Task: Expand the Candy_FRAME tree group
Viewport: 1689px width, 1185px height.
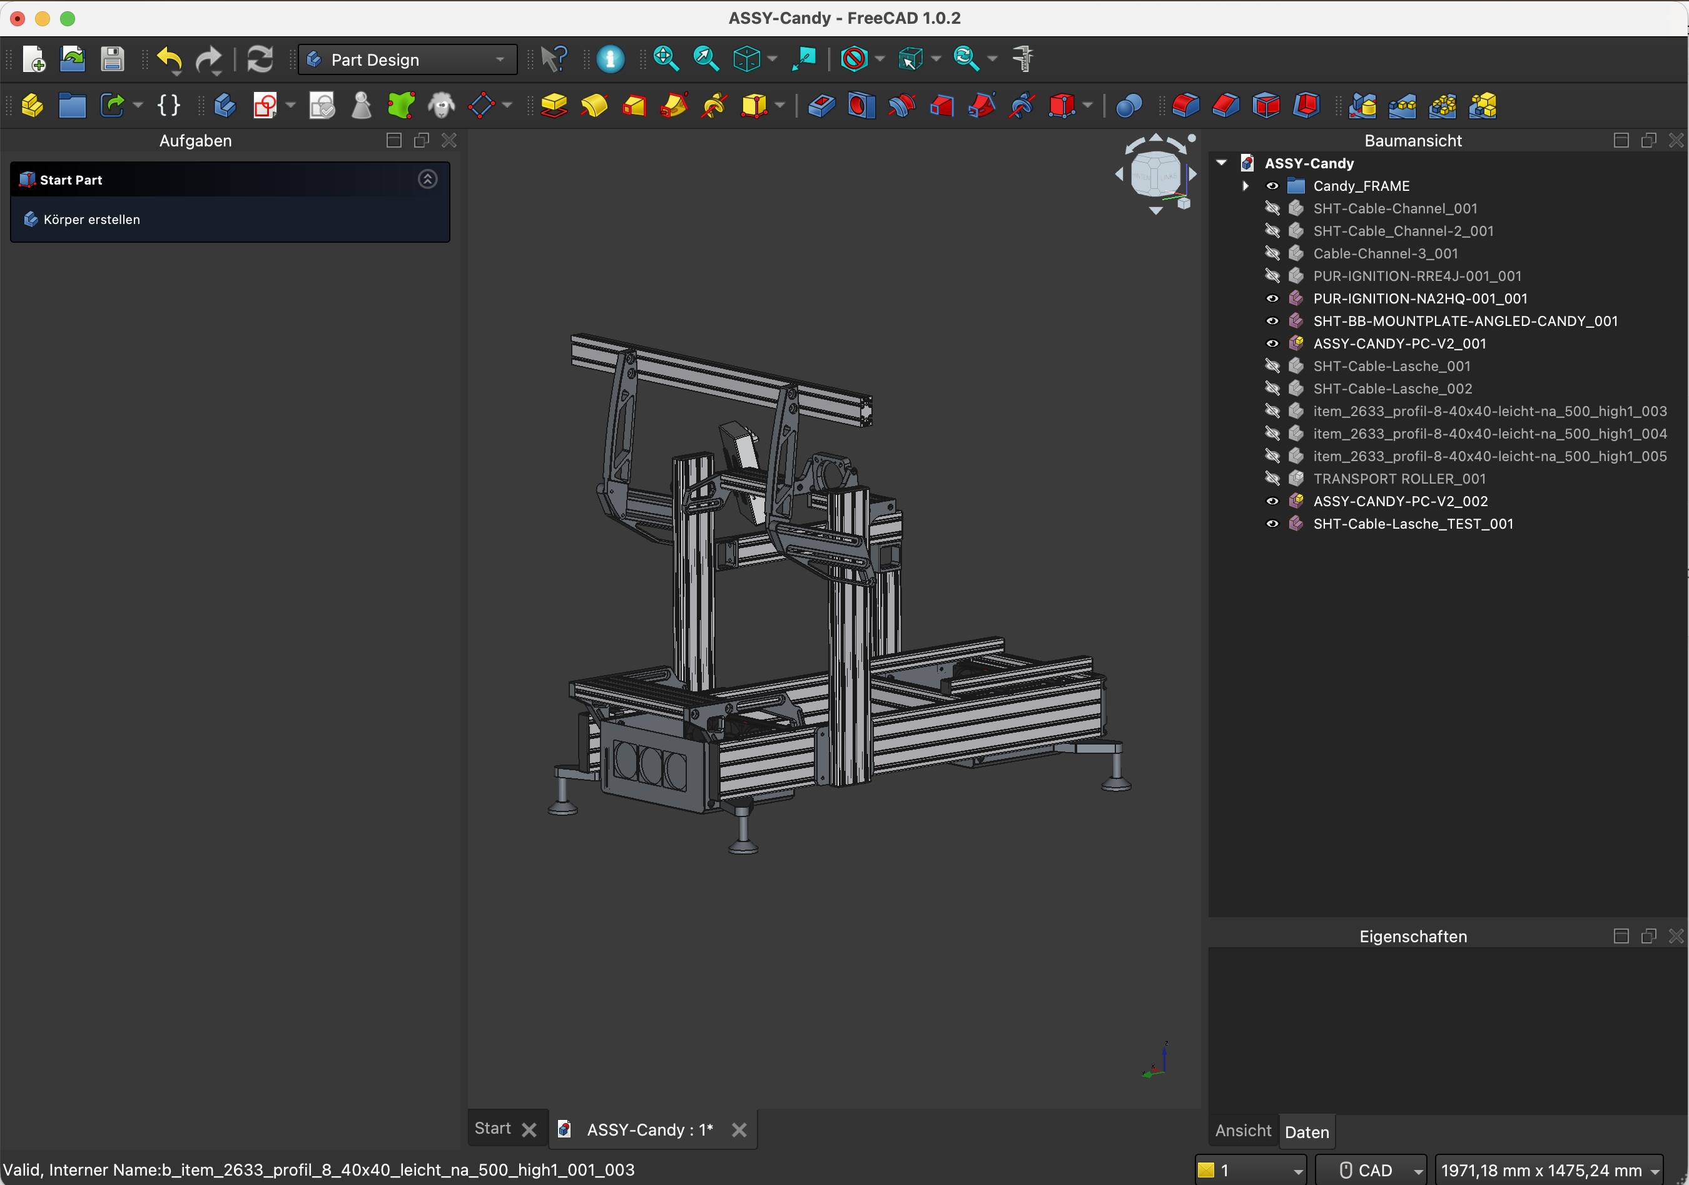Action: click(1245, 186)
